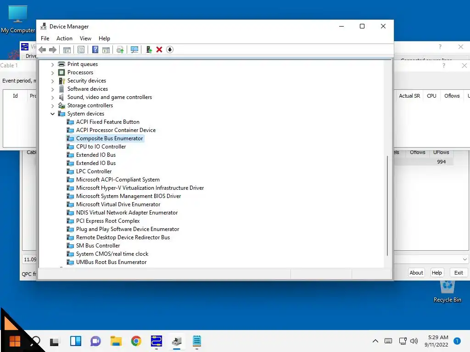Viewport: 470px width, 352px height.
Task: Open the Properties toolbar icon
Action: tap(81, 49)
